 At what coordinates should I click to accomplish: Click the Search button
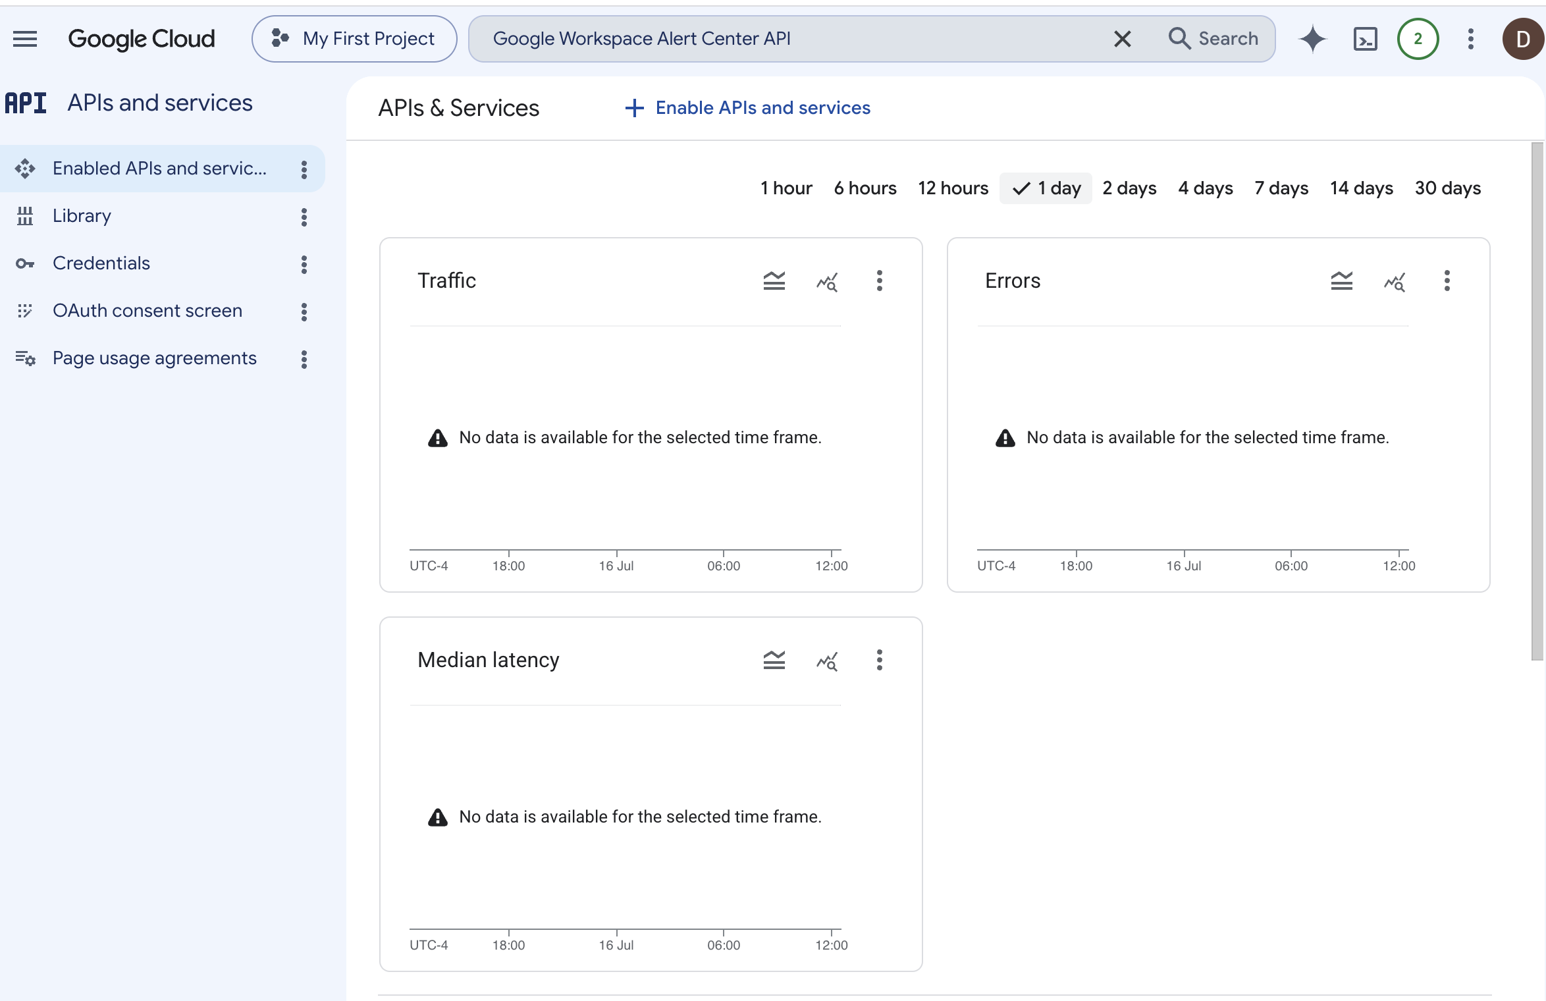[x=1213, y=39]
